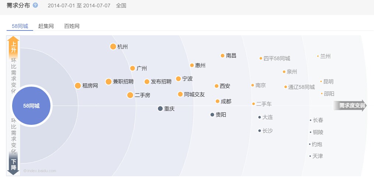Click the orange dot beside 租房网
The width and height of the screenshot is (374, 181).
point(78,86)
